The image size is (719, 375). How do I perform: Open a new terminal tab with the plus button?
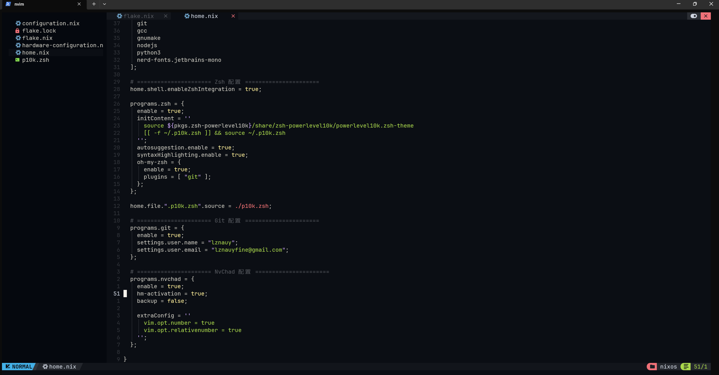click(x=94, y=4)
